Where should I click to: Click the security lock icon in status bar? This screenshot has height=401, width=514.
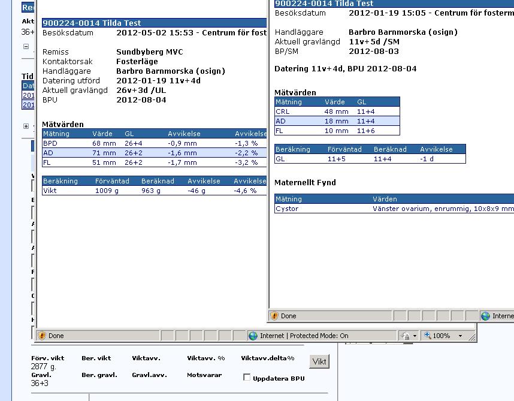tap(406, 336)
